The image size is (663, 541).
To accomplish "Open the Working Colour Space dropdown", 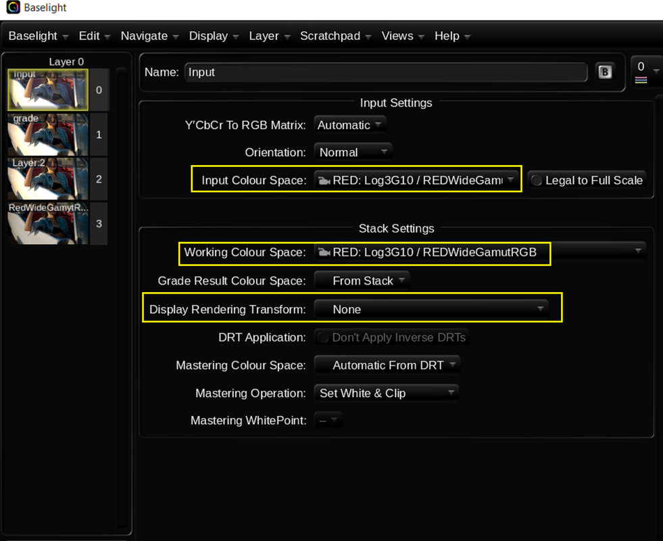I will [x=481, y=252].
